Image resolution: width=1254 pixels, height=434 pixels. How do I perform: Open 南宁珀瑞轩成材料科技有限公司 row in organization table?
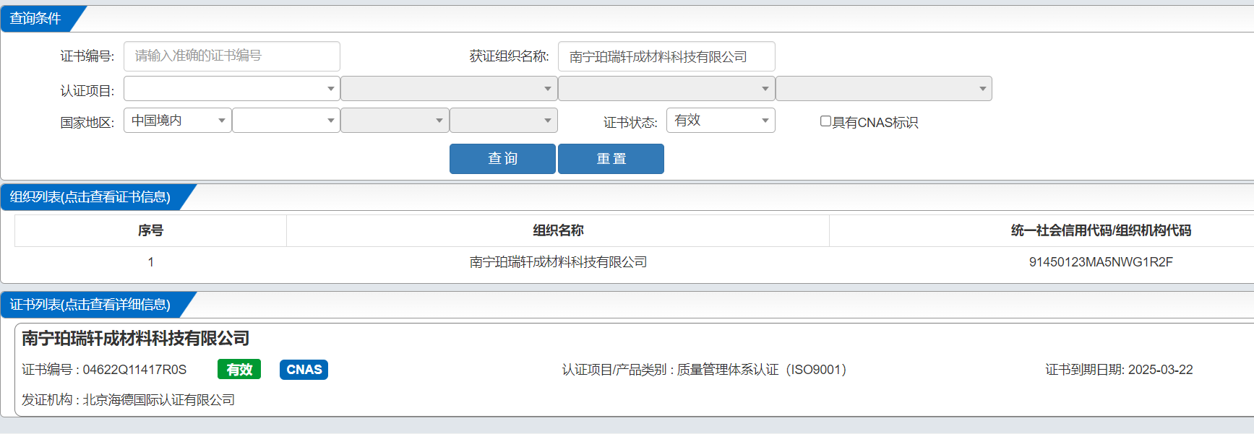(558, 262)
